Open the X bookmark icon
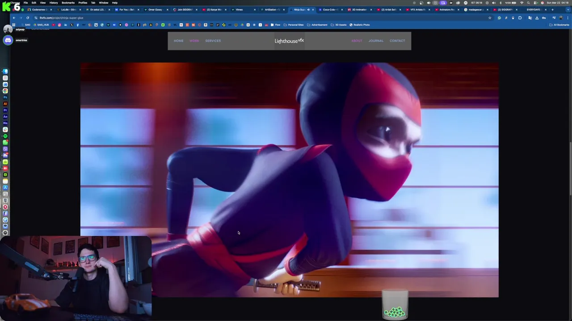Image resolution: width=572 pixels, height=321 pixels. click(71, 25)
